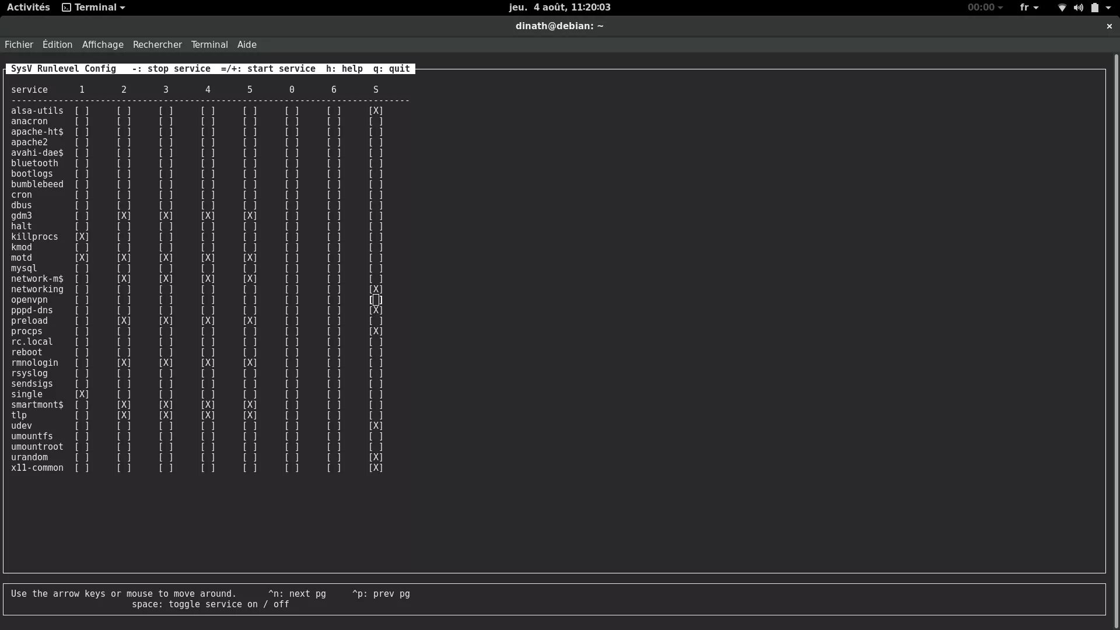The width and height of the screenshot is (1120, 630).
Task: Disable alsa-utils at runlevel S
Action: [376, 110]
